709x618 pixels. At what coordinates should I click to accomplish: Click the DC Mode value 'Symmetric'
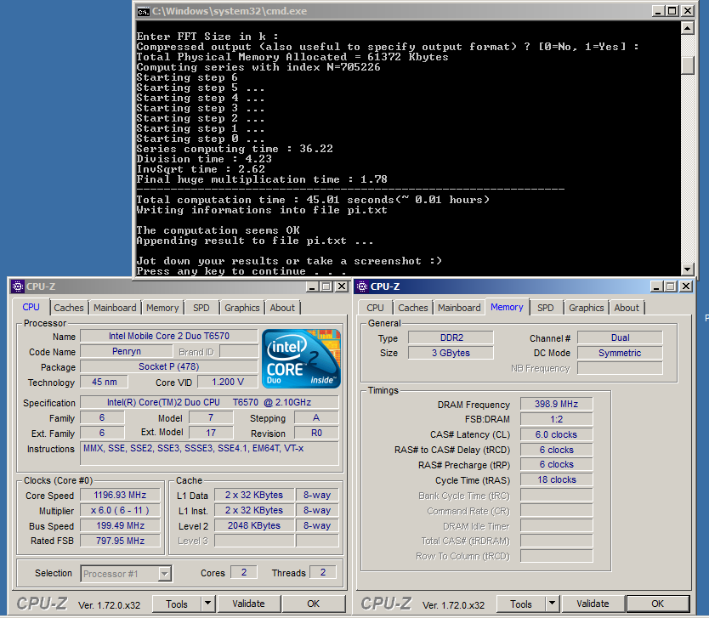(621, 353)
